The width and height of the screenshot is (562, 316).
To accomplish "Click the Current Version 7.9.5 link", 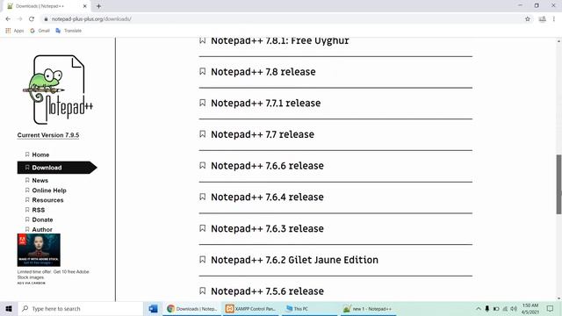I will [x=48, y=135].
